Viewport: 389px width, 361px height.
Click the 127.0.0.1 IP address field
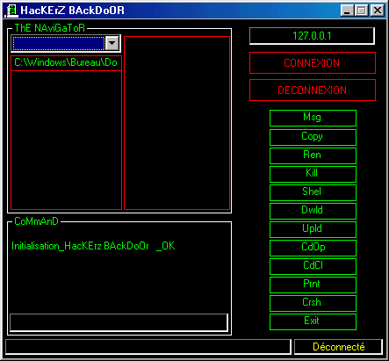pyautogui.click(x=312, y=36)
